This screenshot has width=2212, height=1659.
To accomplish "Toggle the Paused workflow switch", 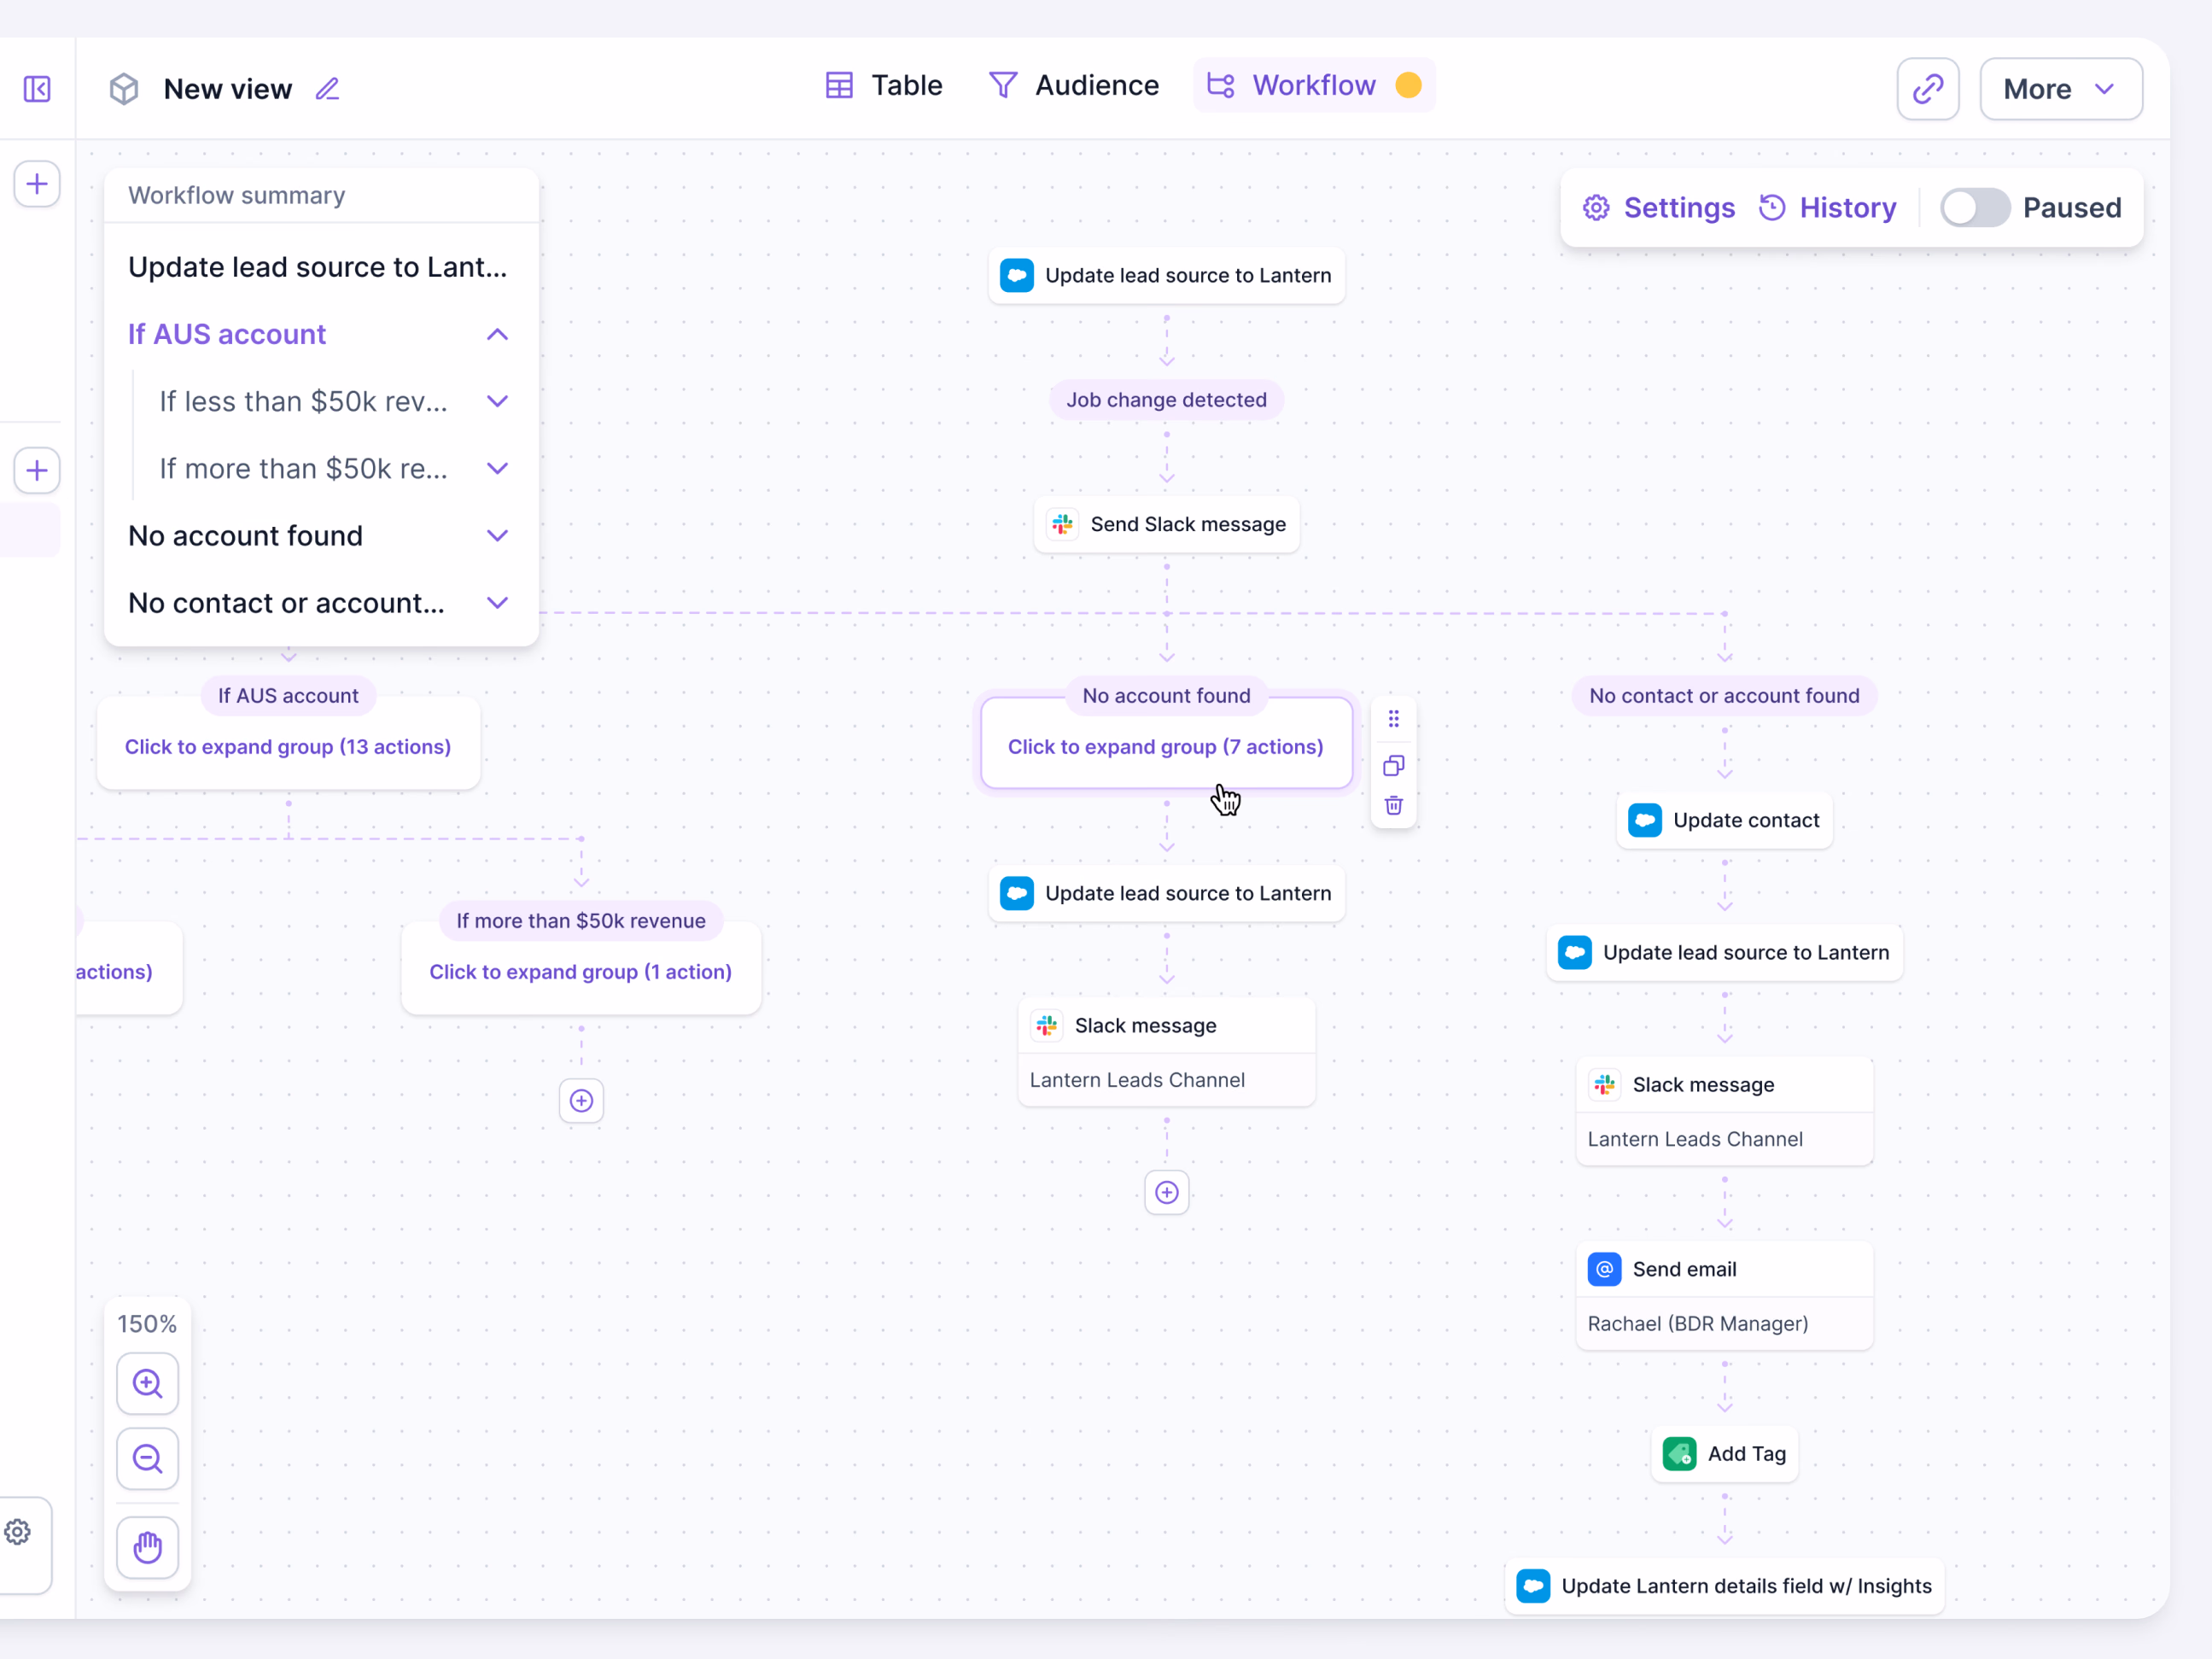I will [x=1975, y=208].
